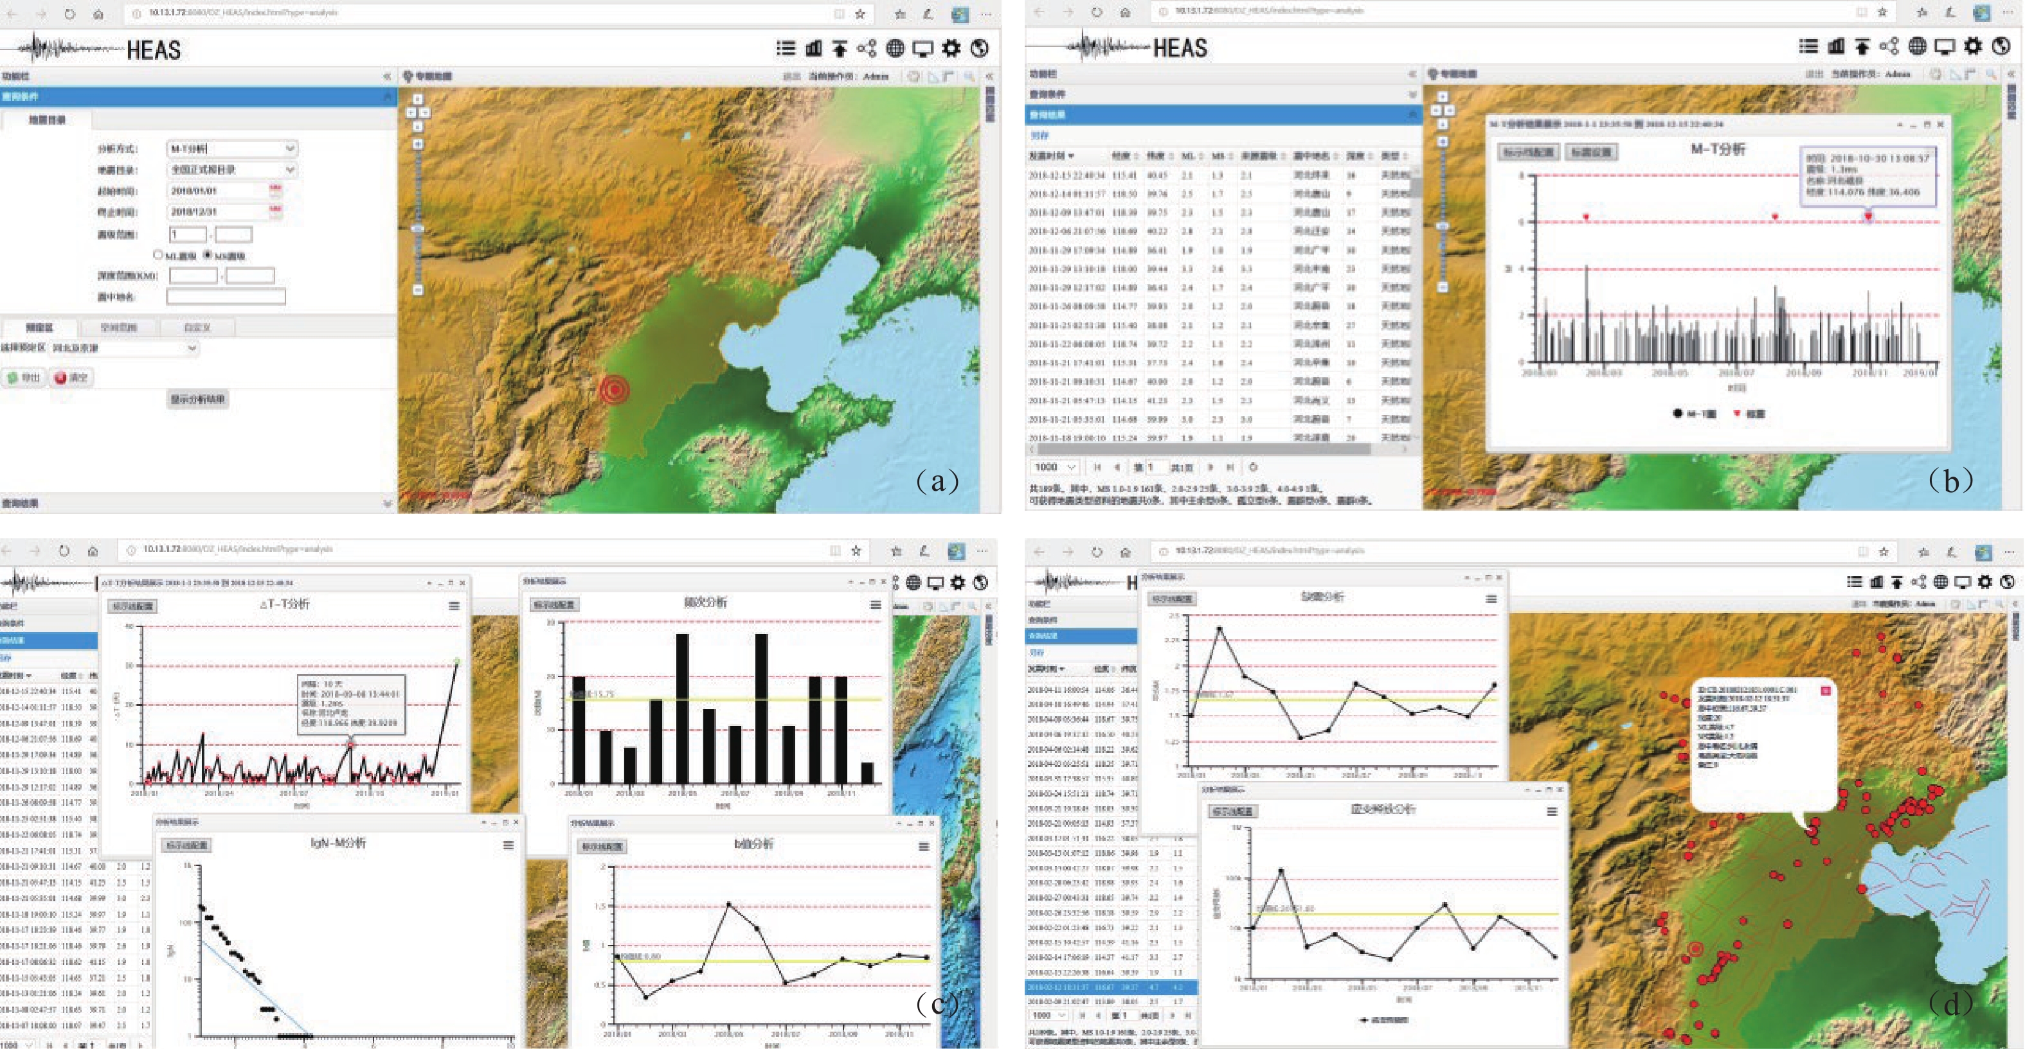Click the map zoom slider handle in panel (a)
Image resolution: width=2025 pixels, height=1049 pixels.
tap(419, 229)
